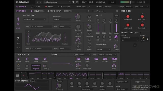This screenshot has width=163, height=91.
Task: Select the next program arrow beside Init Program
Action: click(x=92, y=11)
